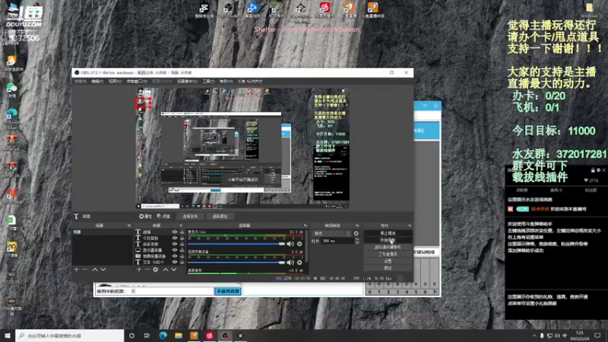Click the transition duration 300 ms stepper

tap(356, 241)
